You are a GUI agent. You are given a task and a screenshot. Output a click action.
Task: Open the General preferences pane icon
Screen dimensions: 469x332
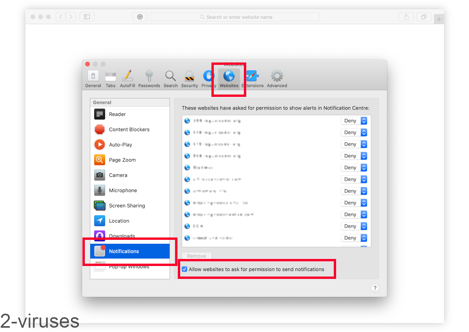point(93,79)
